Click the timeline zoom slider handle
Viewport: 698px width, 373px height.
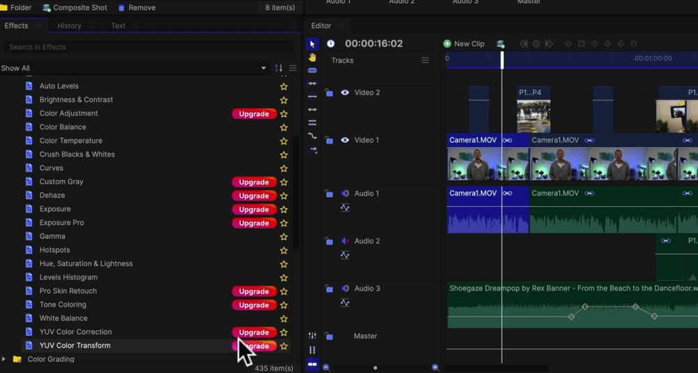[376, 368]
